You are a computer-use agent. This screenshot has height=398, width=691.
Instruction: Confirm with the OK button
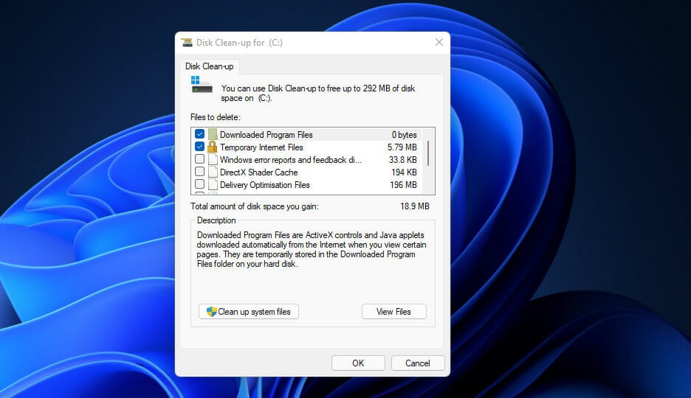(x=358, y=363)
